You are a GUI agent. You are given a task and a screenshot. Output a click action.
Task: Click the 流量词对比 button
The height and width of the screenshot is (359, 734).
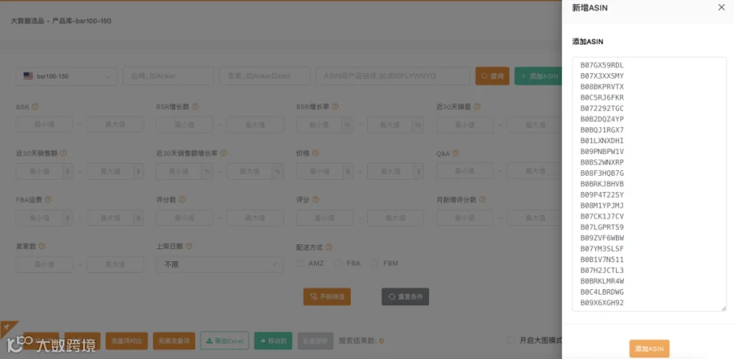[127, 341]
